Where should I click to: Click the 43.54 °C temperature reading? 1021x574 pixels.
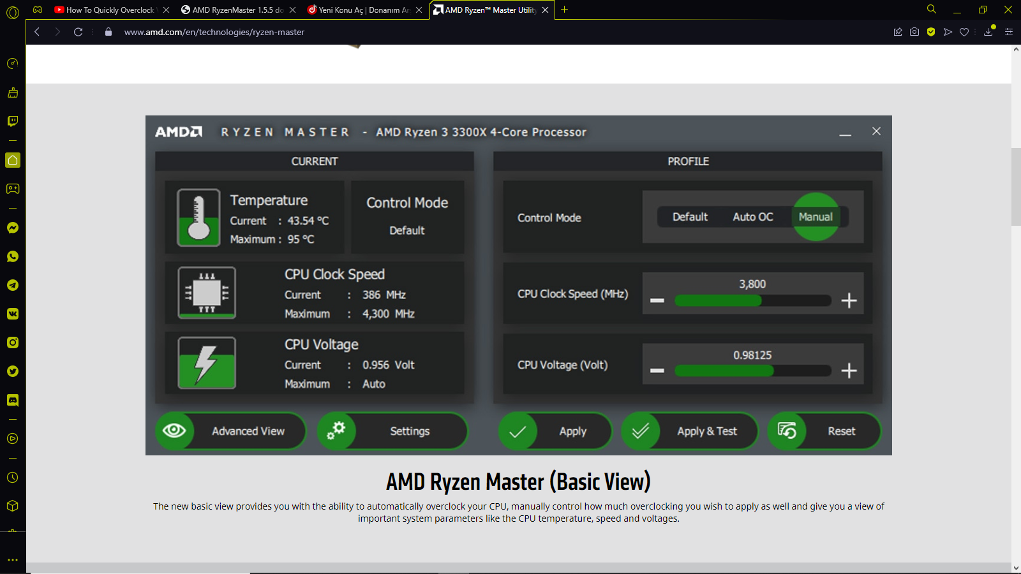pyautogui.click(x=308, y=221)
